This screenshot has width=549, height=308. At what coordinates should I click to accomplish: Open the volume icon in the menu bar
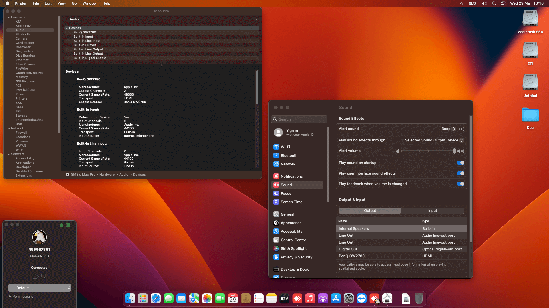pyautogui.click(x=484, y=3)
